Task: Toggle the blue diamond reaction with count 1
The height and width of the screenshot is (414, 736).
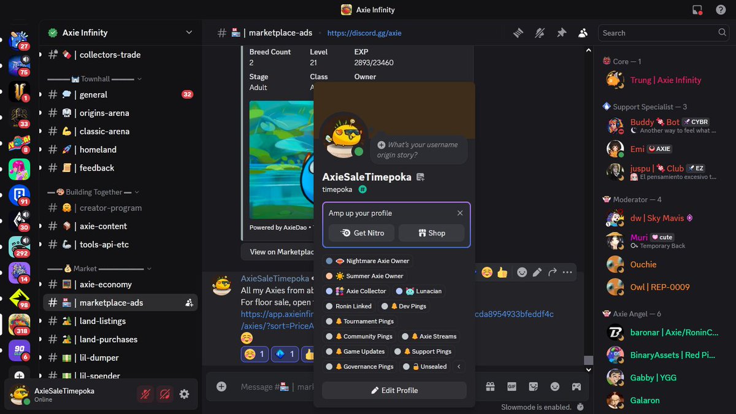Action: [x=284, y=354]
